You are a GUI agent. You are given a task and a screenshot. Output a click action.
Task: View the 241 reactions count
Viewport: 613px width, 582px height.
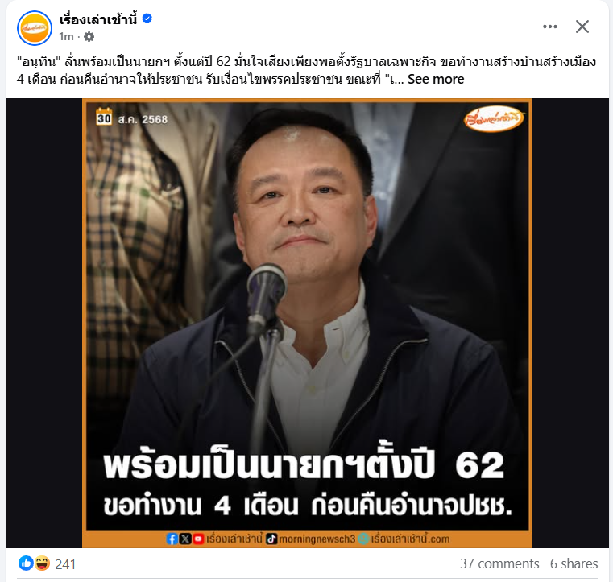pos(65,564)
